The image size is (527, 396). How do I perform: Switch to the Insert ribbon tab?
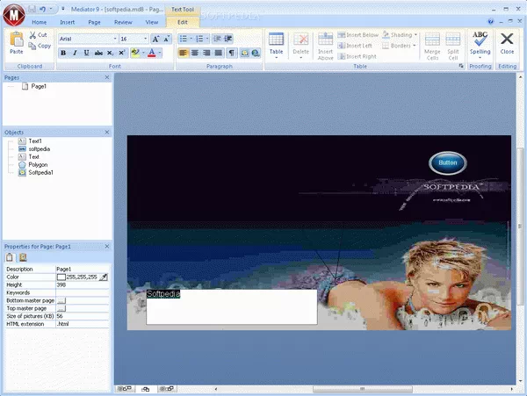[68, 21]
